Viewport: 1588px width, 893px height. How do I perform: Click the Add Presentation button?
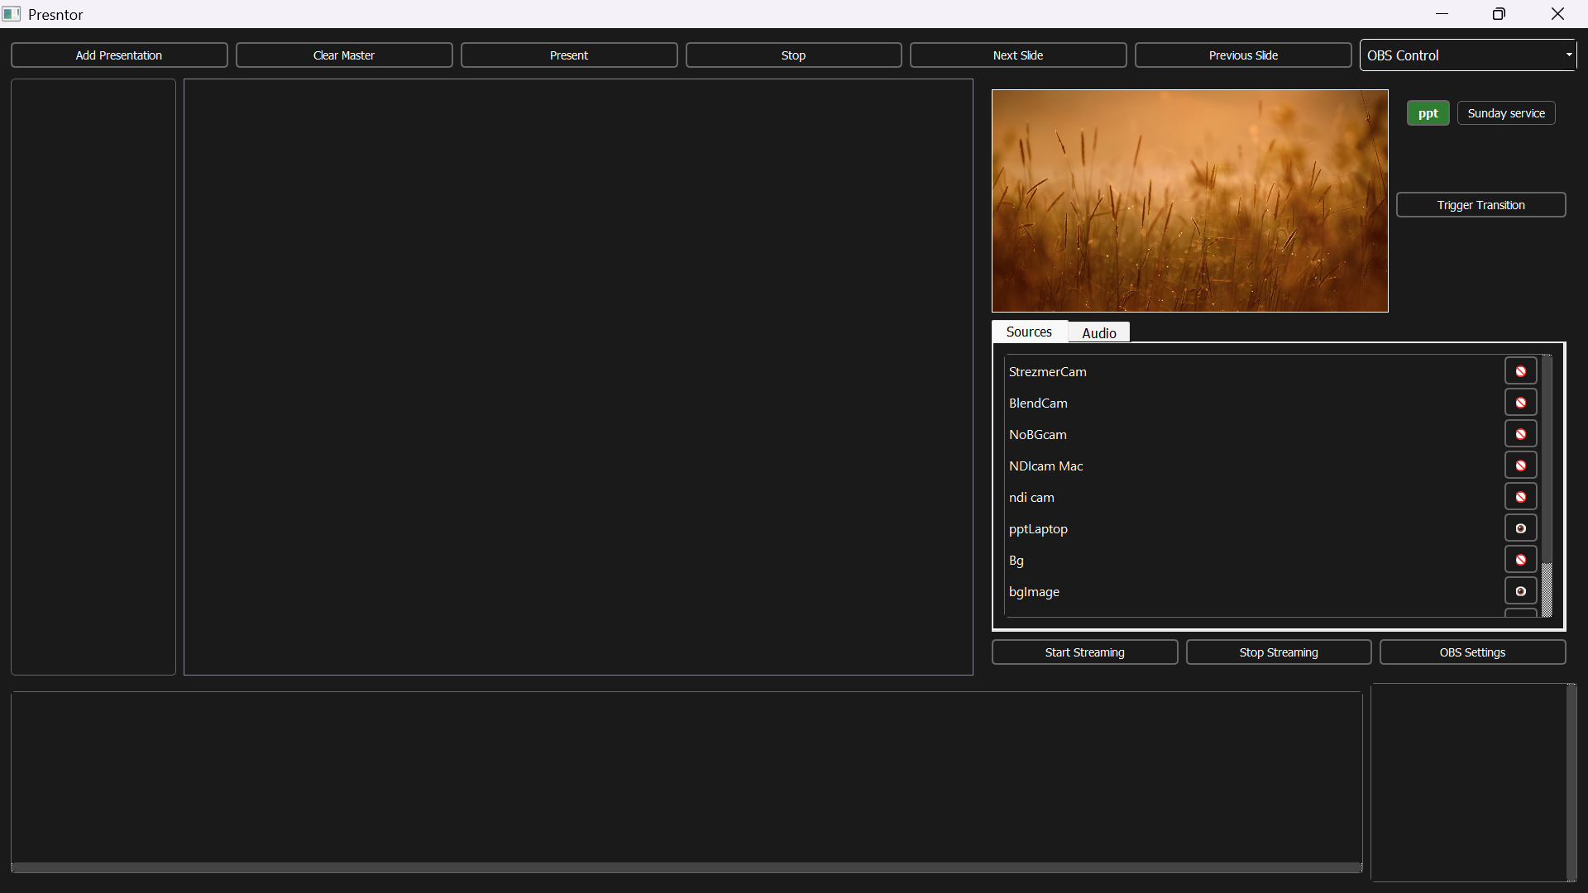[x=118, y=55]
